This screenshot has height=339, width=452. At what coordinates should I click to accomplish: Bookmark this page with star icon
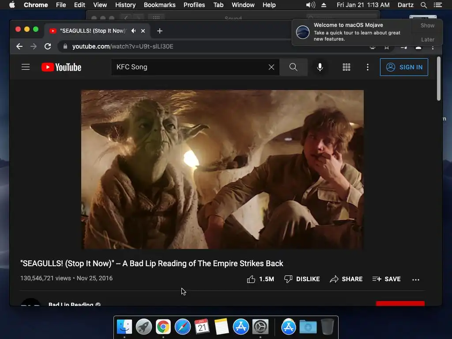(387, 47)
